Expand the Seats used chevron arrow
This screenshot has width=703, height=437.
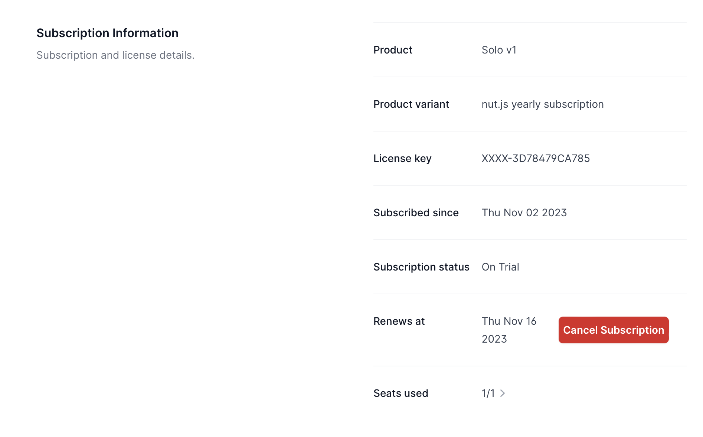503,393
